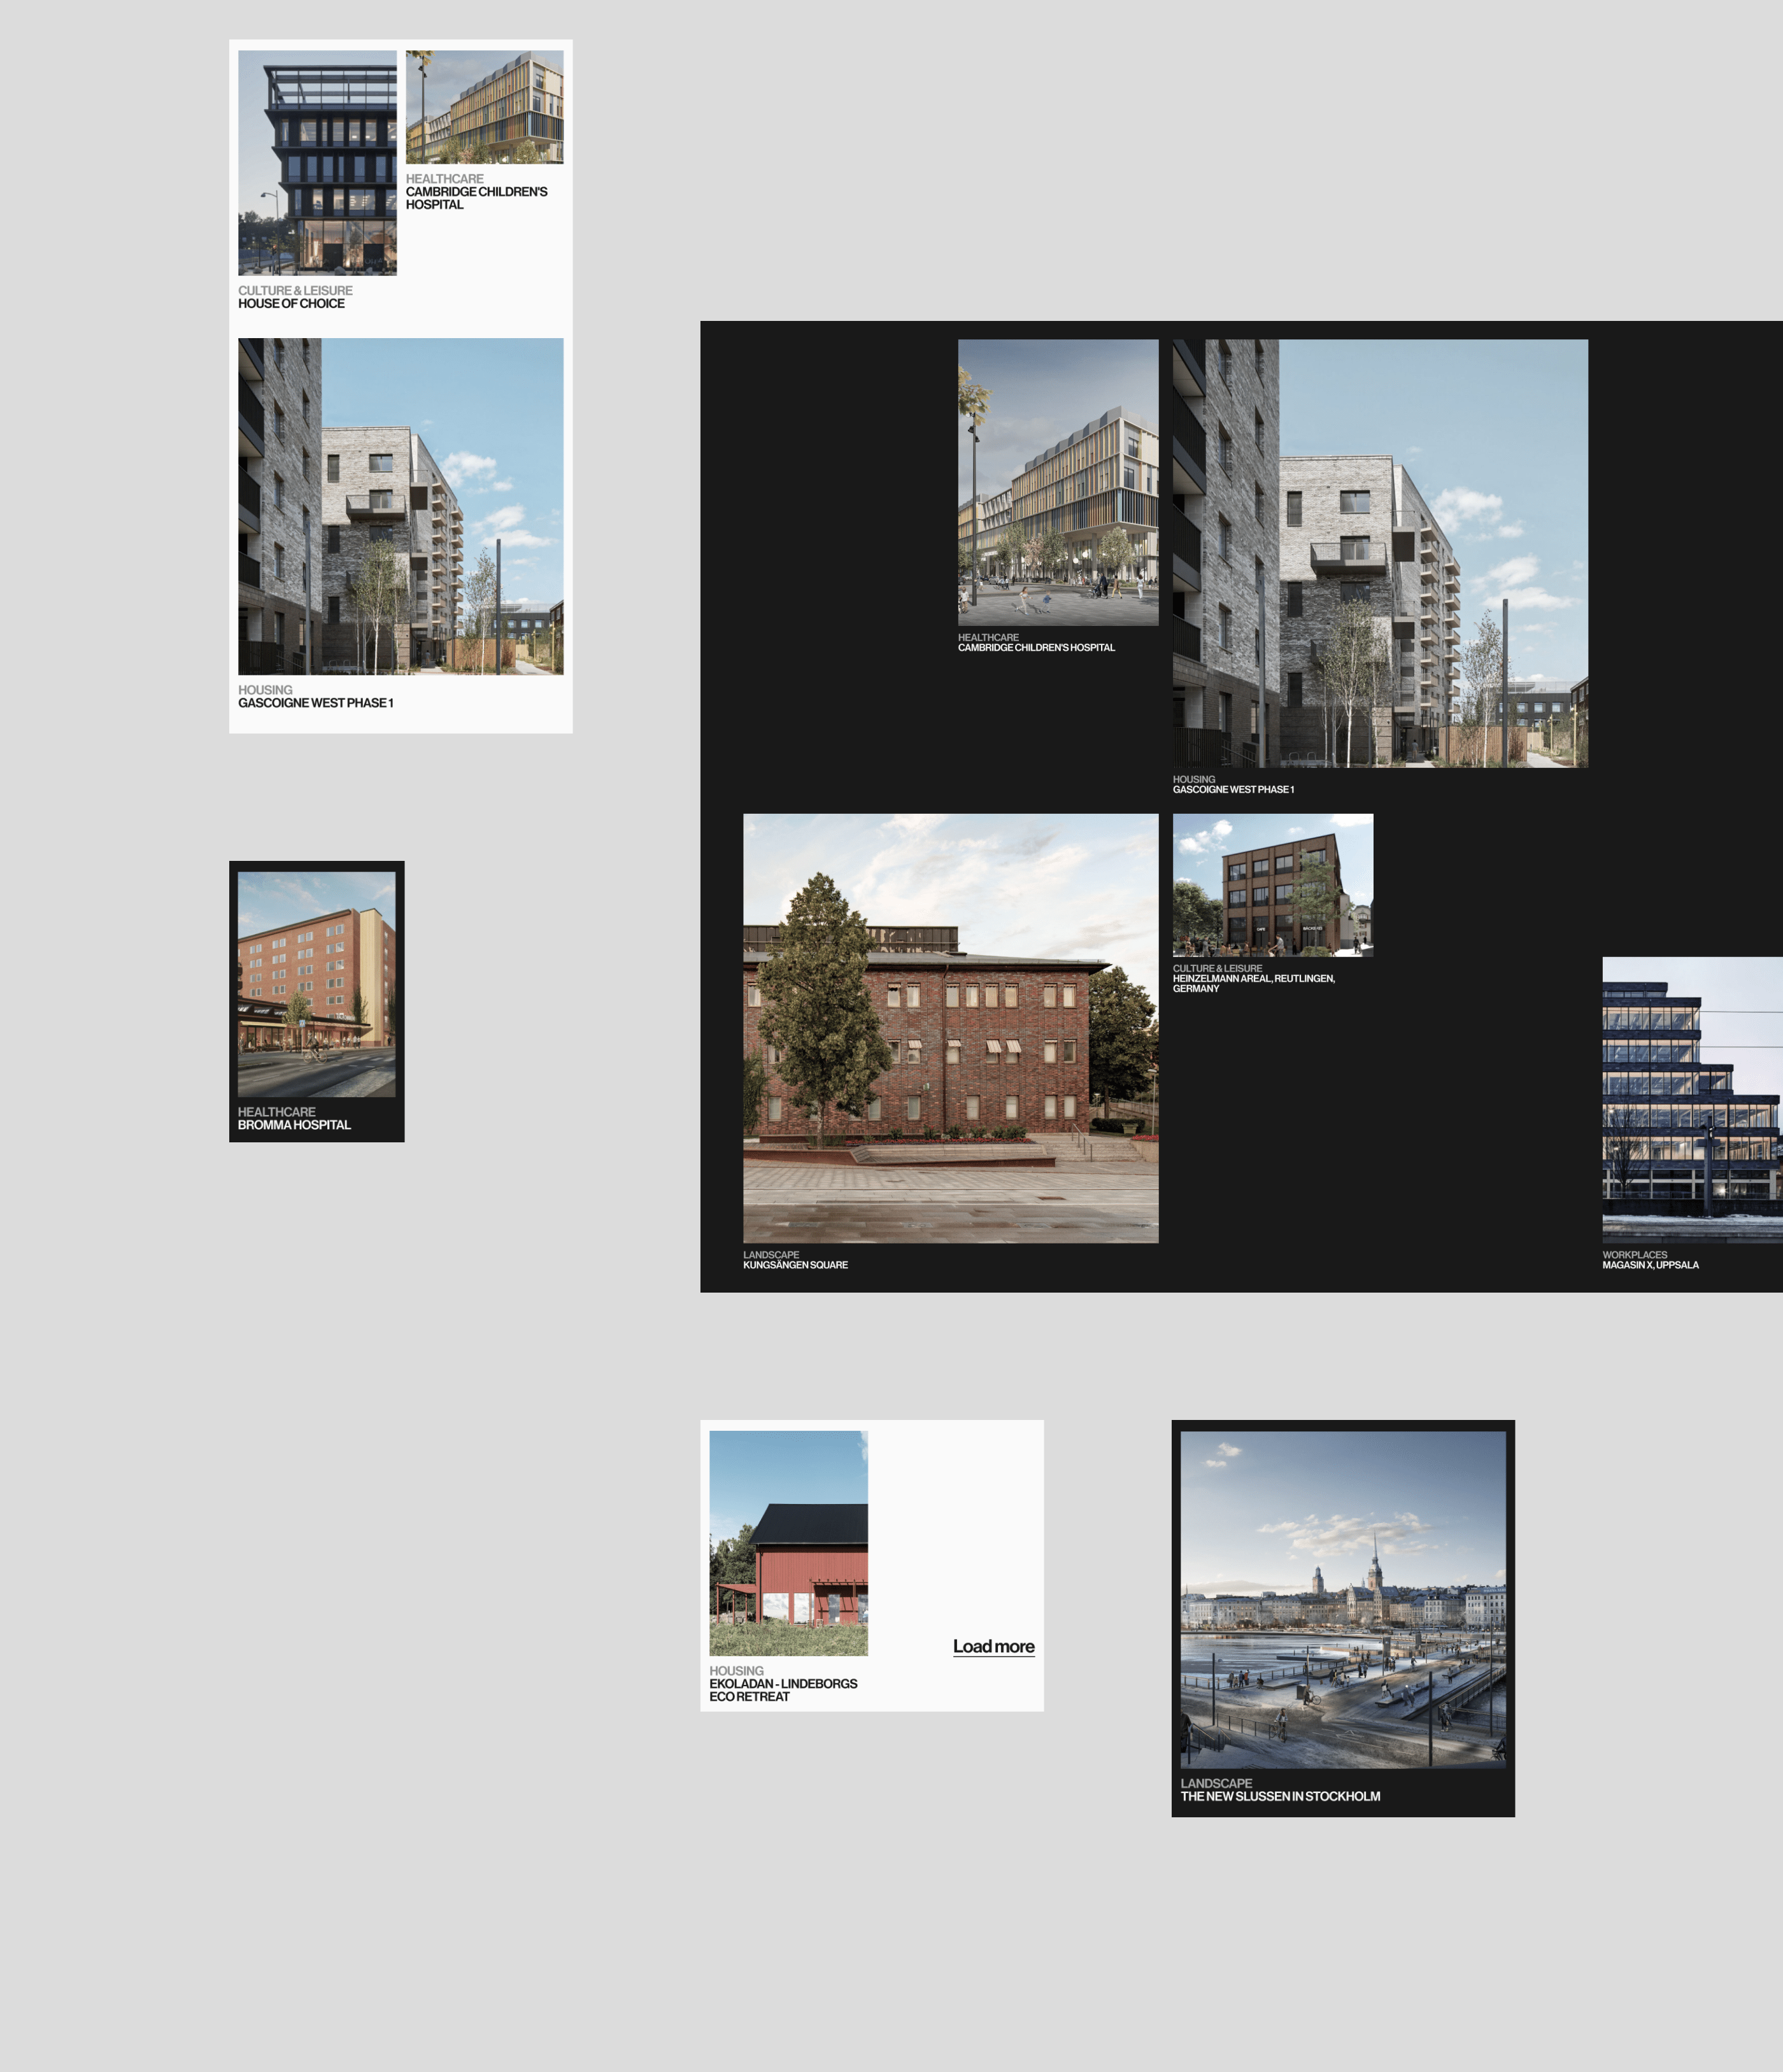Click the BROMMA HOSPITAL title text
The height and width of the screenshot is (2072, 1783).
click(294, 1125)
